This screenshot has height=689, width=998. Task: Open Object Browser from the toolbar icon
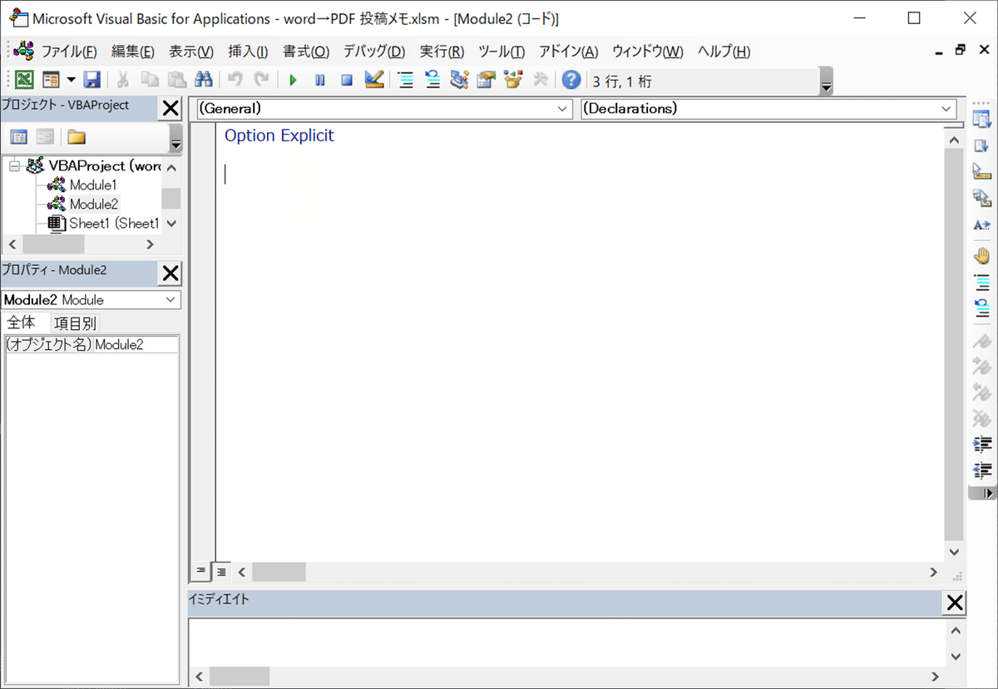pos(513,80)
